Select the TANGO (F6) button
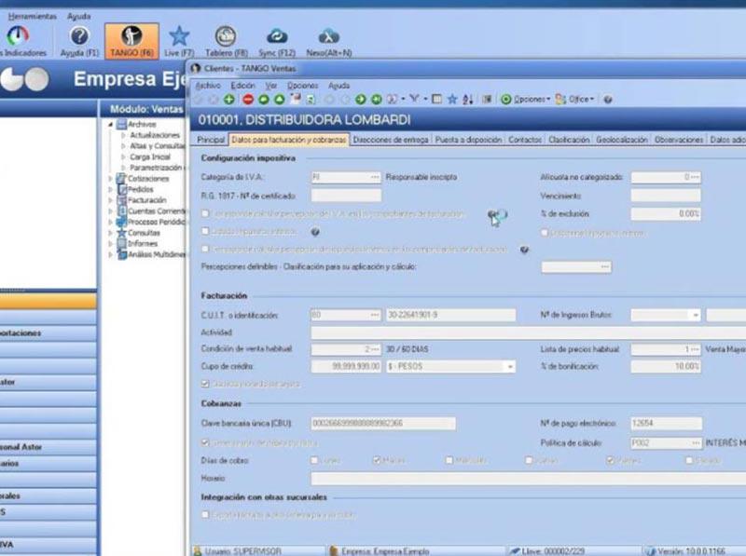This screenshot has height=556, width=746. [x=131, y=41]
